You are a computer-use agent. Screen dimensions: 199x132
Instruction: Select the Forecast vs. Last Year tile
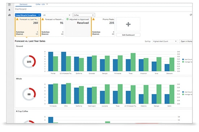[27, 27]
